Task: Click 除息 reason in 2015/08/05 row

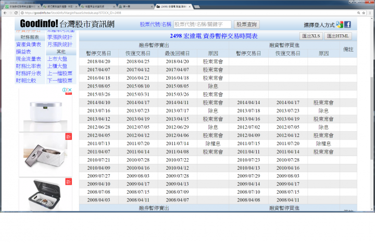Action: (x=213, y=86)
